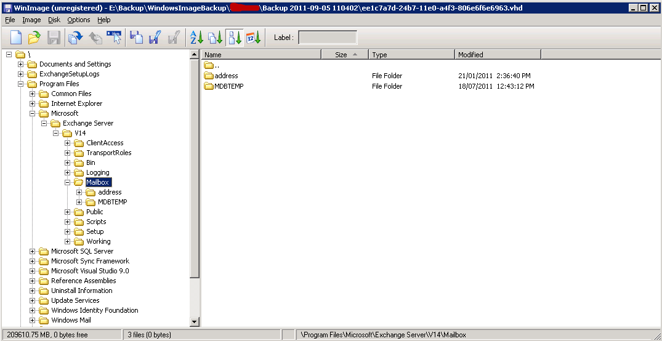Collapse the Exchange Server node
The height and width of the screenshot is (341, 662).
click(44, 123)
